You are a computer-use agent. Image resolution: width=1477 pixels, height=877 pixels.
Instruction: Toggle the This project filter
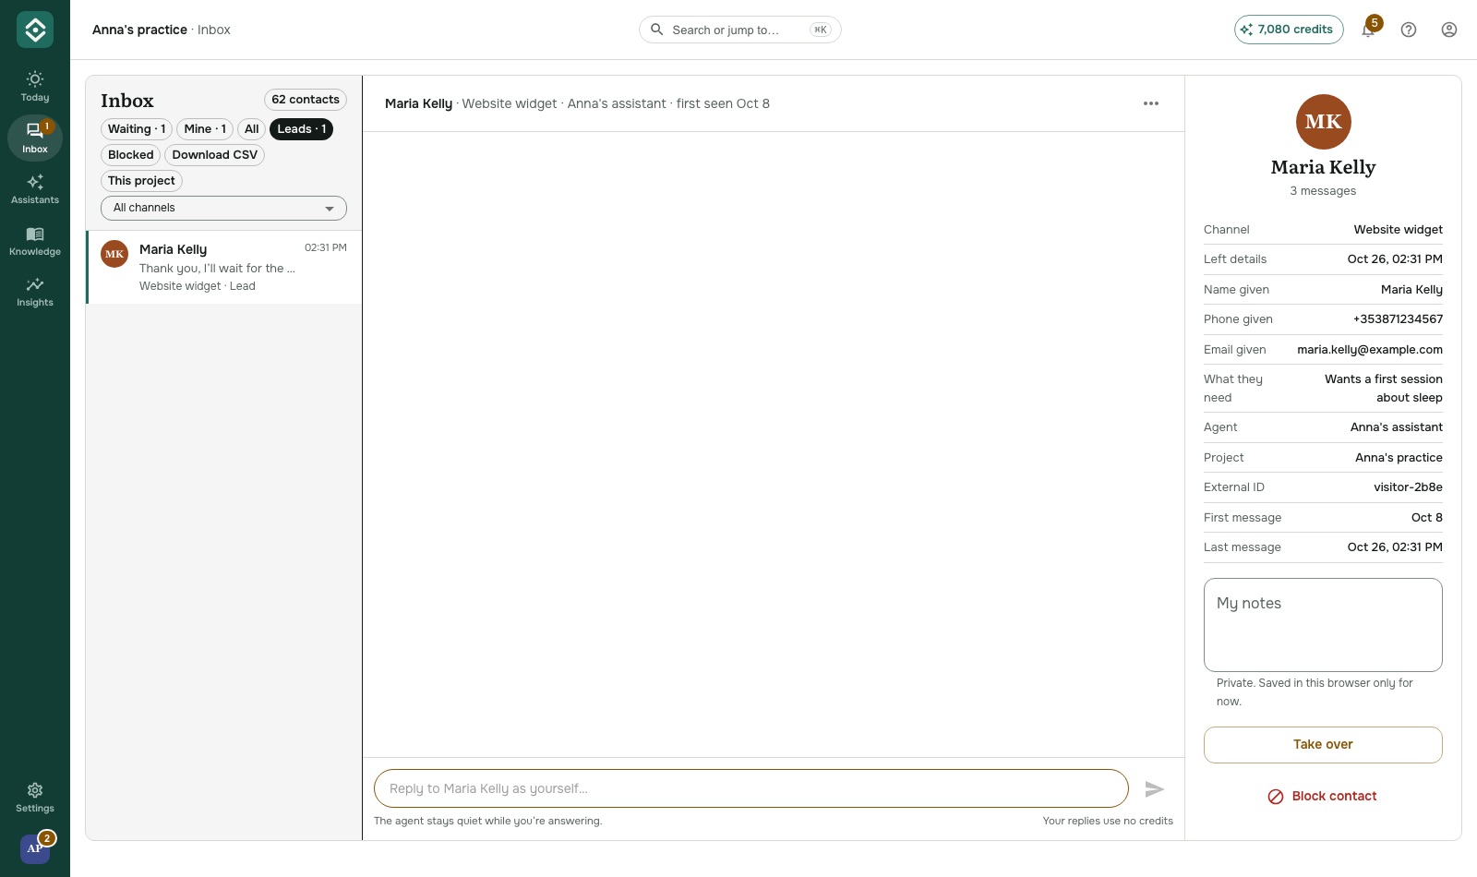point(141,181)
